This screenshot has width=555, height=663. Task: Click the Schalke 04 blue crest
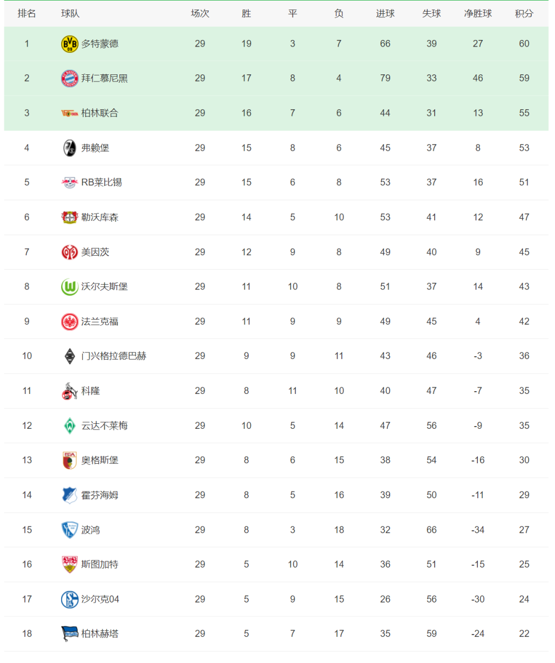pos(69,600)
